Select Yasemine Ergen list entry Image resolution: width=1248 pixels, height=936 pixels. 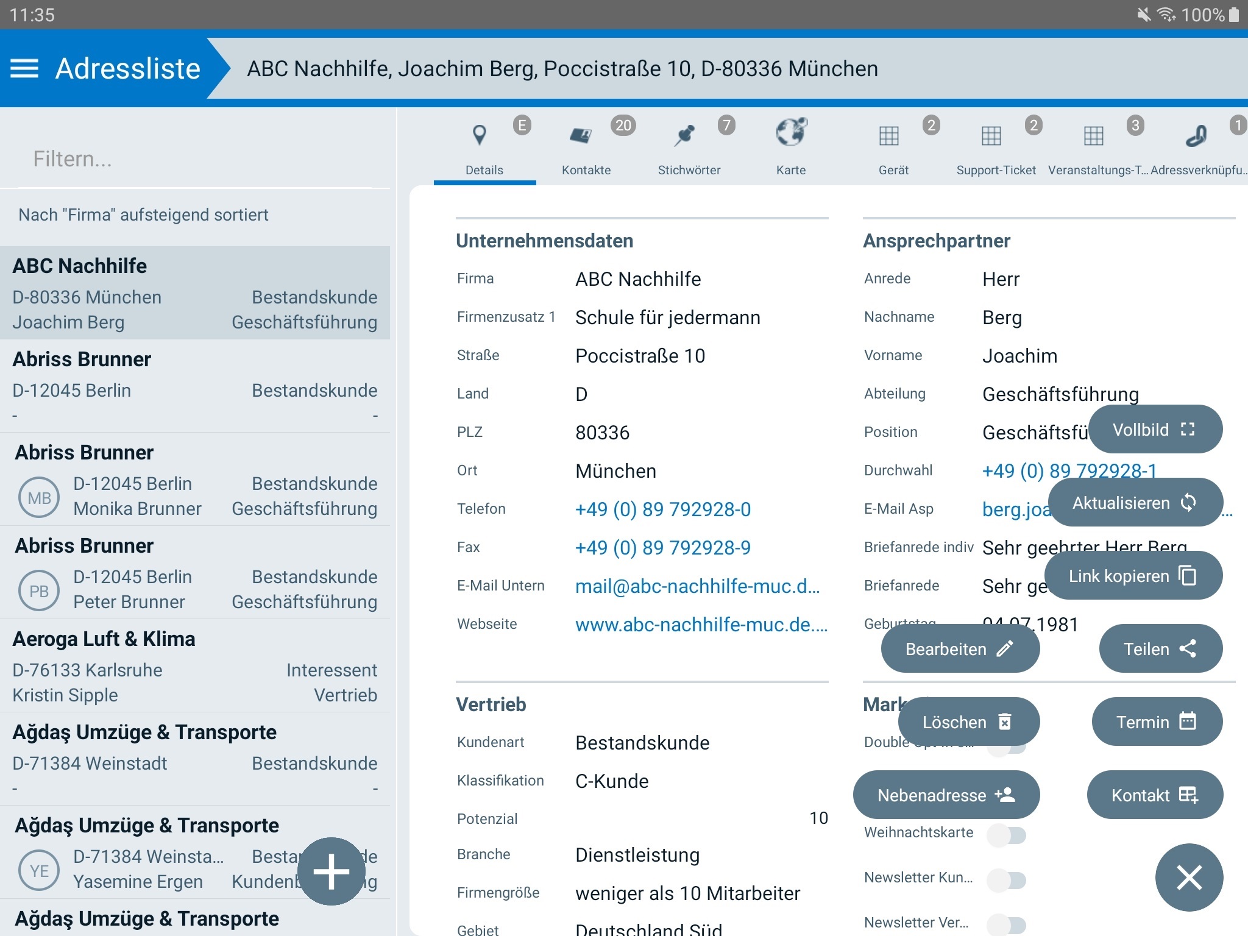(195, 853)
